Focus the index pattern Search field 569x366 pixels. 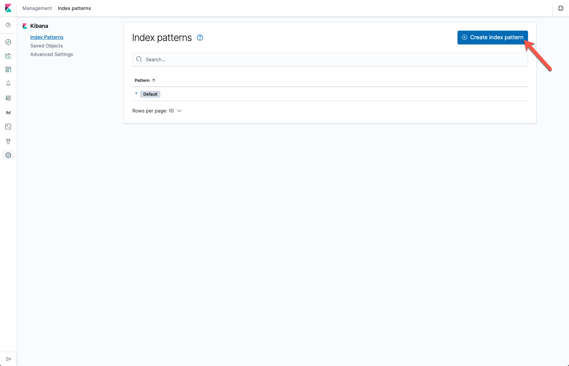coord(330,60)
